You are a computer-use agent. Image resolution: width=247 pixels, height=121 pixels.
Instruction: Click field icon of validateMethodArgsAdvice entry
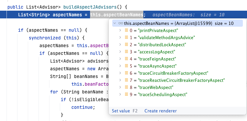[x=126, y=37]
